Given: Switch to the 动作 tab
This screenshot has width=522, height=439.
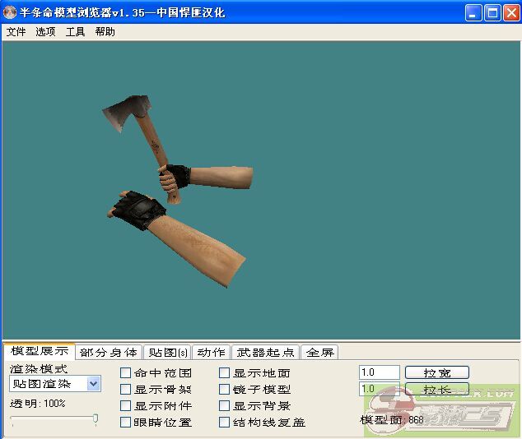Looking at the screenshot, I should tap(211, 353).
